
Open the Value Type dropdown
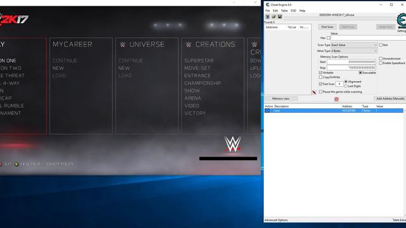click(354, 51)
